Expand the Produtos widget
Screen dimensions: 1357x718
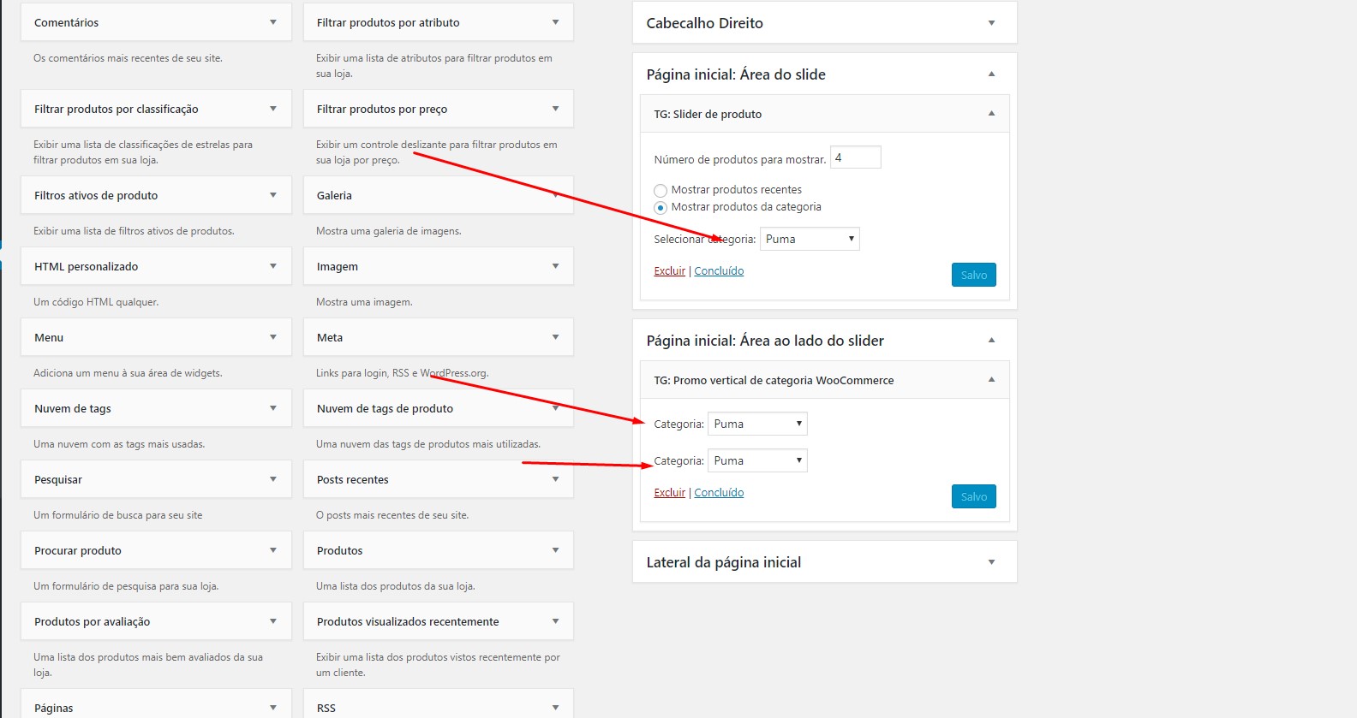point(439,550)
